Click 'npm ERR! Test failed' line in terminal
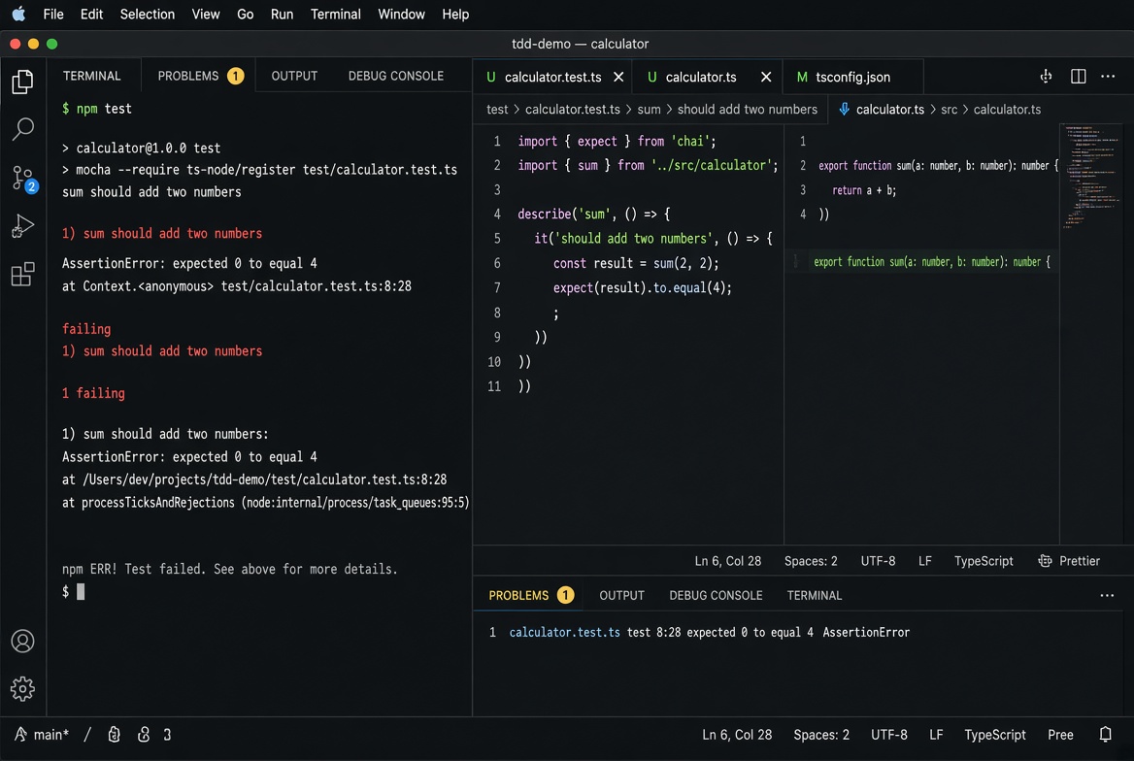This screenshot has width=1134, height=761. tap(229, 569)
